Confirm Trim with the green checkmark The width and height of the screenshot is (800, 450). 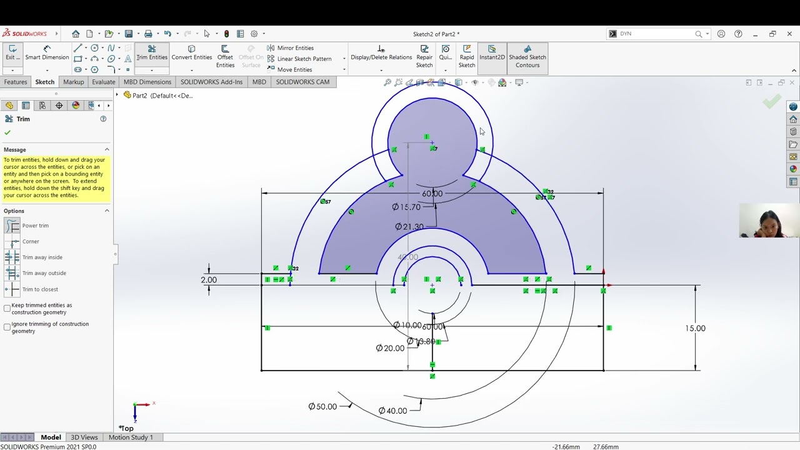pyautogui.click(x=7, y=132)
